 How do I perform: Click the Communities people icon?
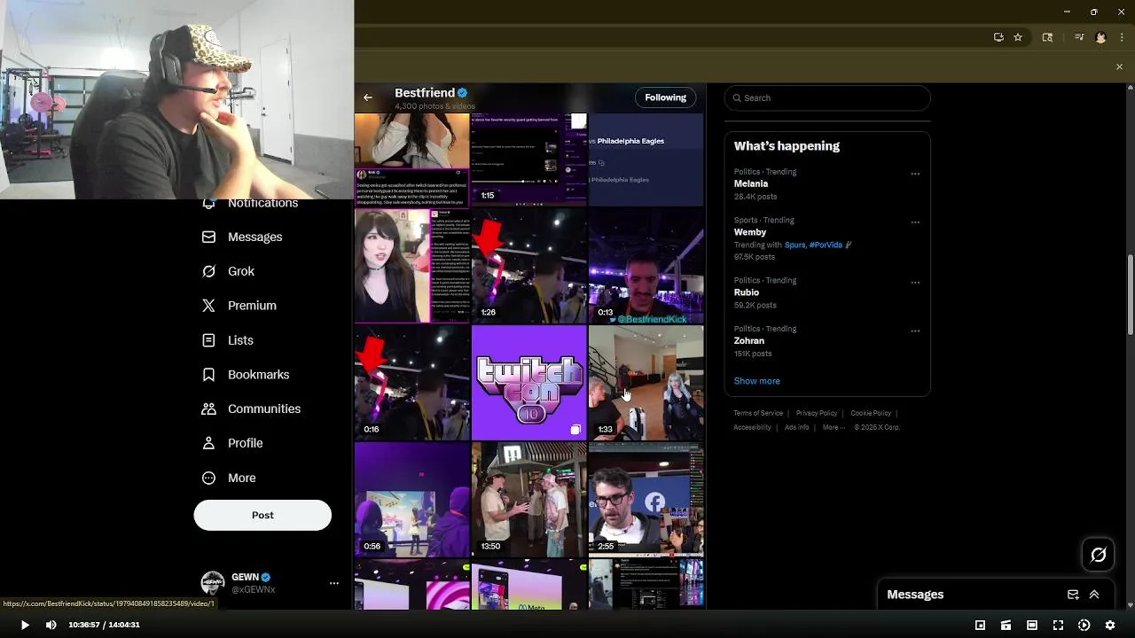(x=208, y=408)
